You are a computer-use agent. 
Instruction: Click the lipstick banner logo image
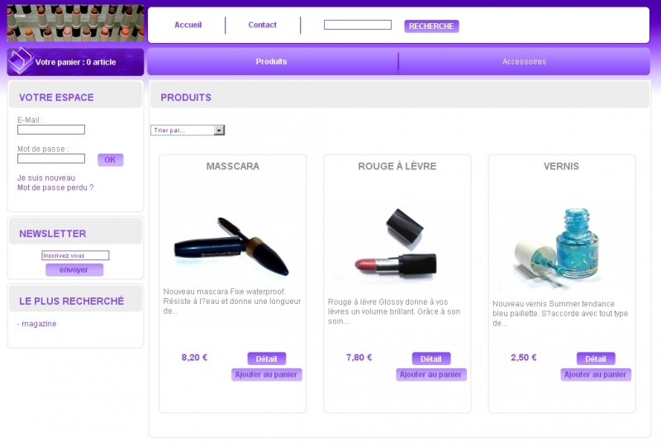75,24
